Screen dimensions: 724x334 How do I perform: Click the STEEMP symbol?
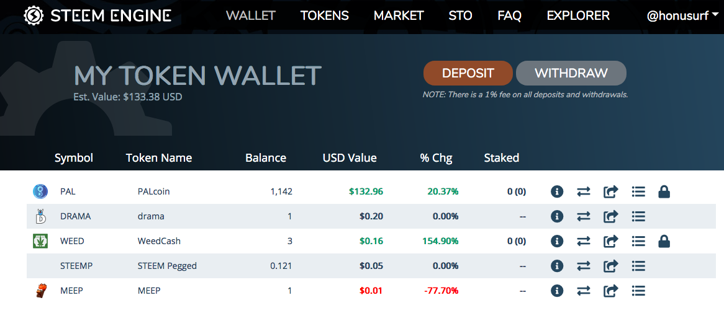coord(76,266)
